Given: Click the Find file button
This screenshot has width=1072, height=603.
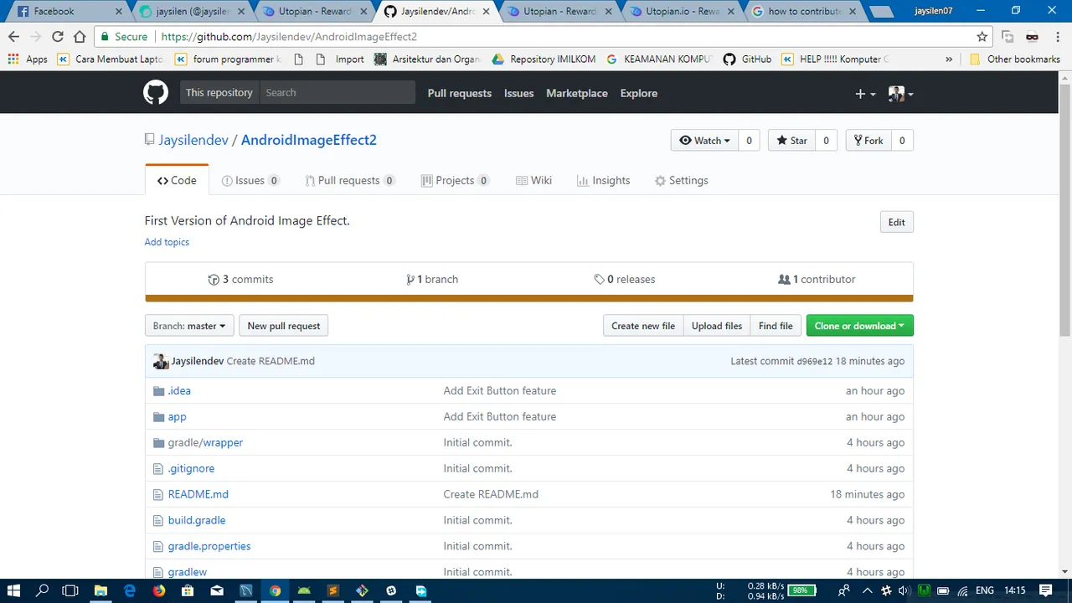Looking at the screenshot, I should (776, 326).
